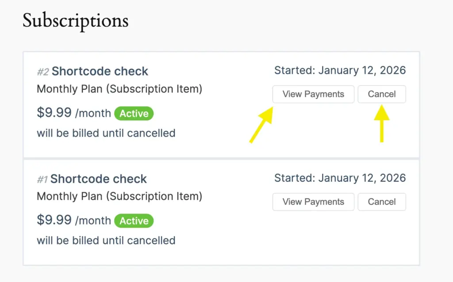This screenshot has width=453, height=282.
Task: Select Monthly Plan (Subscription Item) under #2
Action: pos(119,89)
